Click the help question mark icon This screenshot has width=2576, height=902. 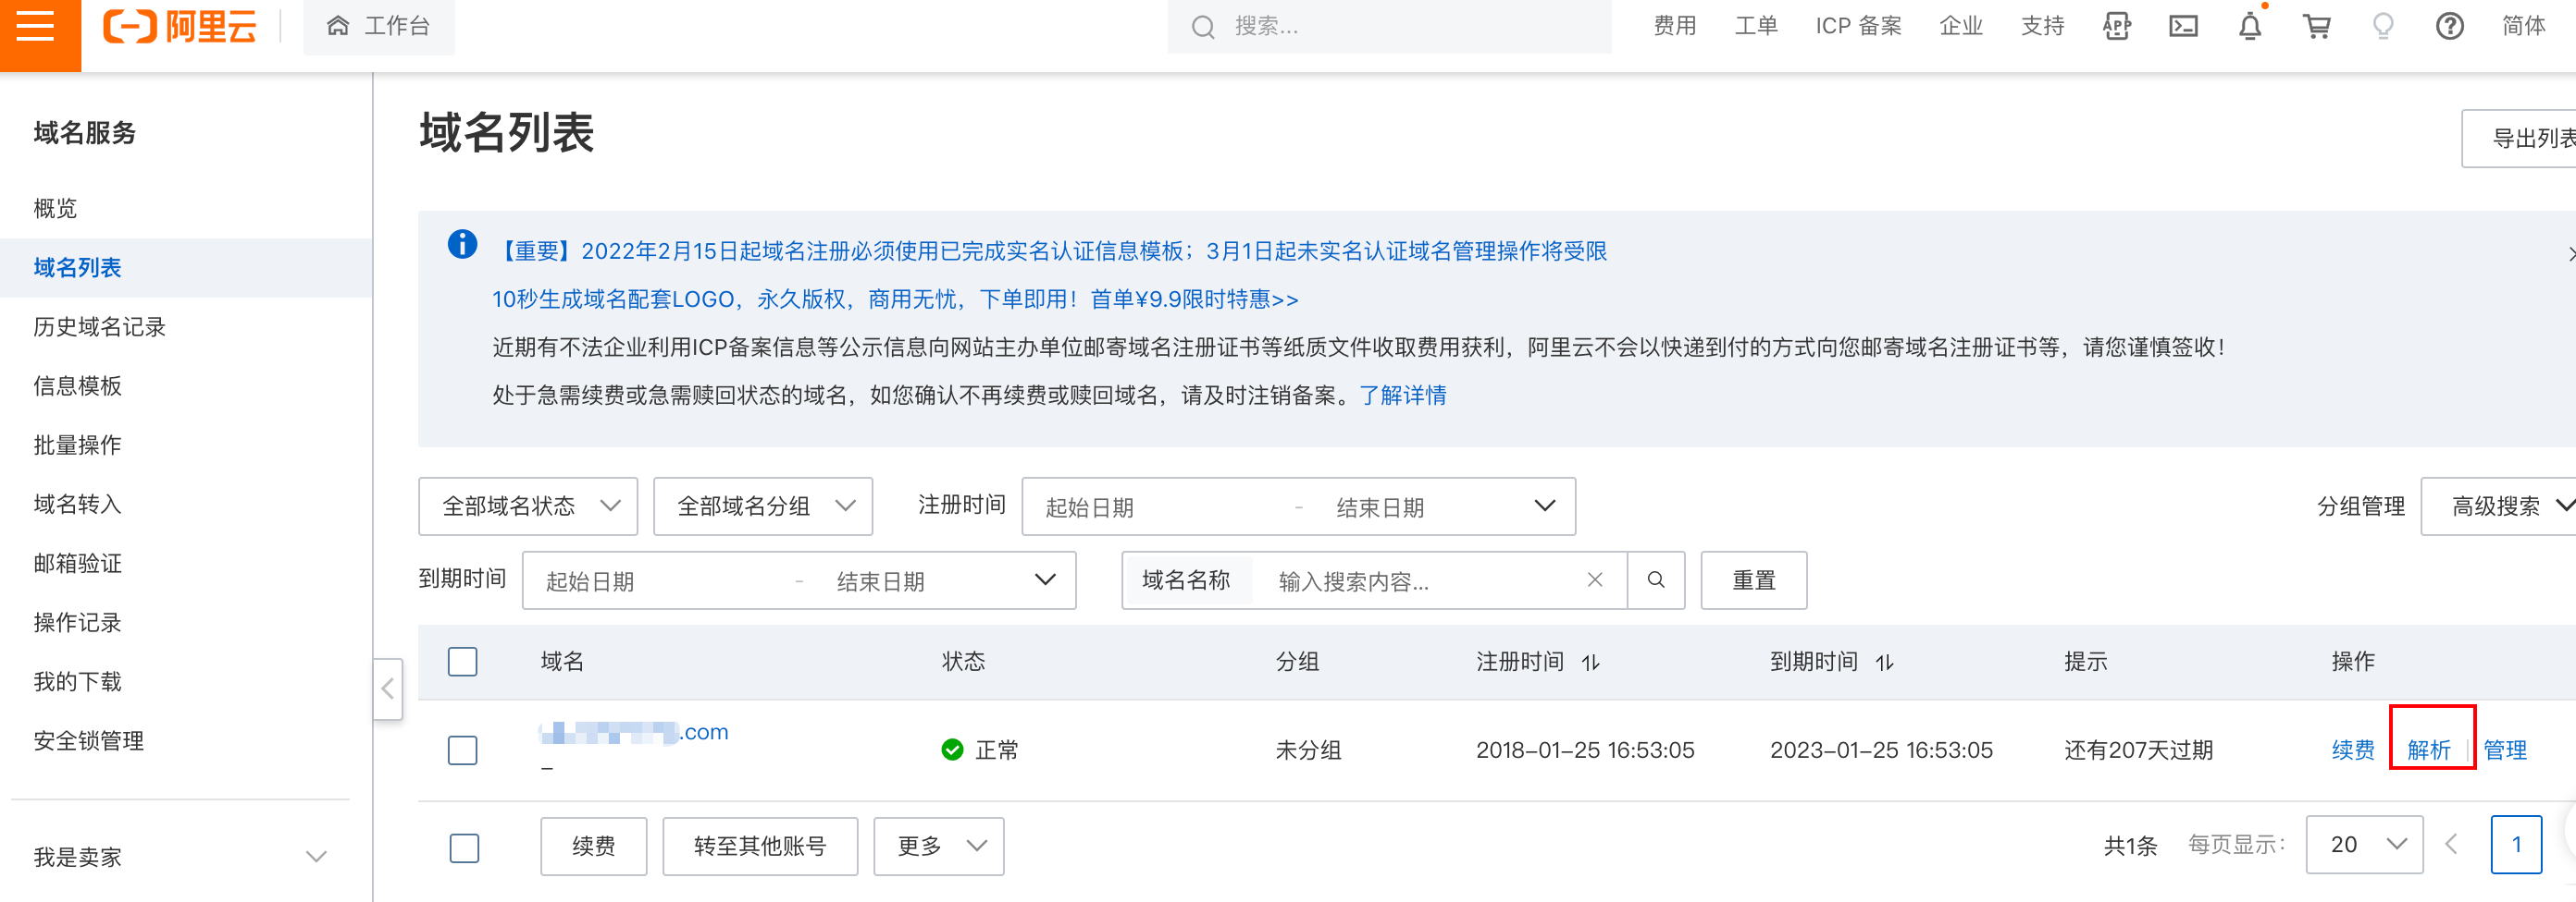pyautogui.click(x=2449, y=27)
